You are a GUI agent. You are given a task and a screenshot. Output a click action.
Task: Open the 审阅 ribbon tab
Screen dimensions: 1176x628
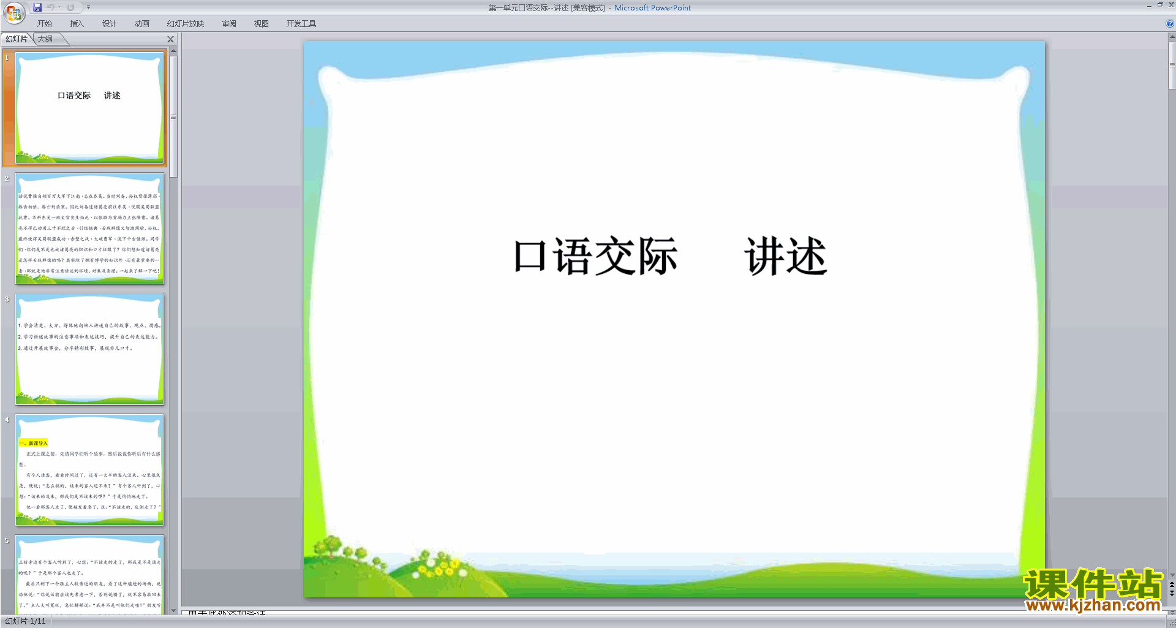229,24
